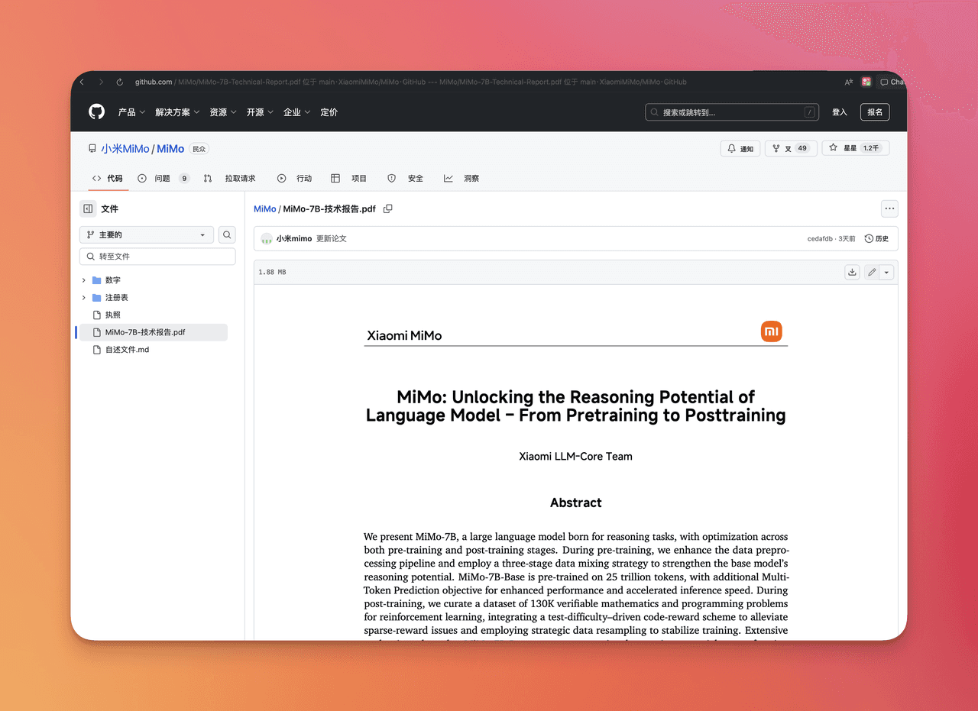Viewport: 978px width, 711px height.
Task: Open the MiMo repository name link
Action: [x=170, y=149]
